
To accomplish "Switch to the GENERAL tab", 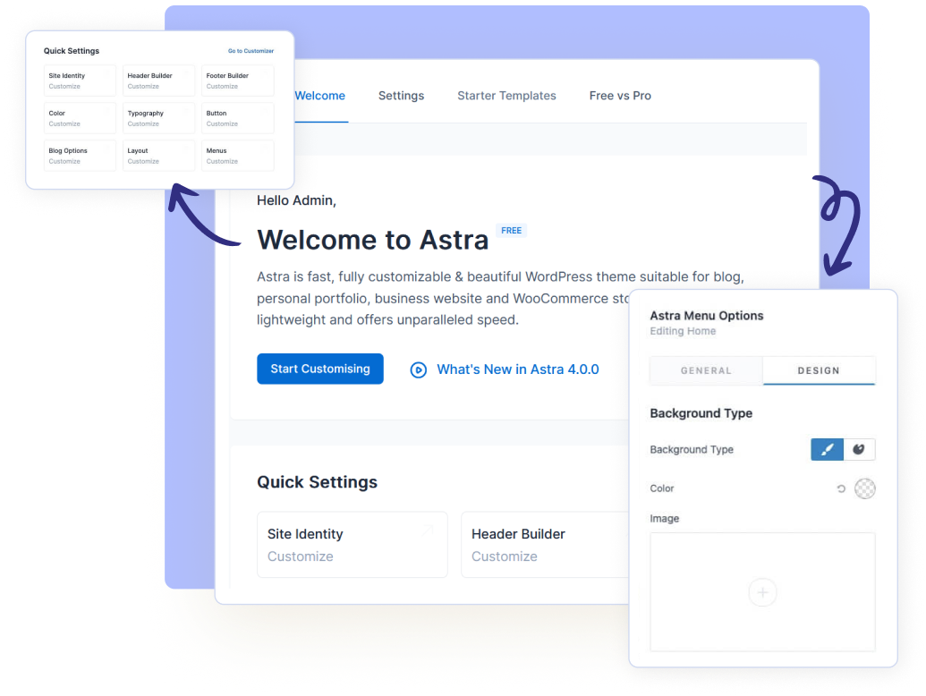I will (706, 370).
